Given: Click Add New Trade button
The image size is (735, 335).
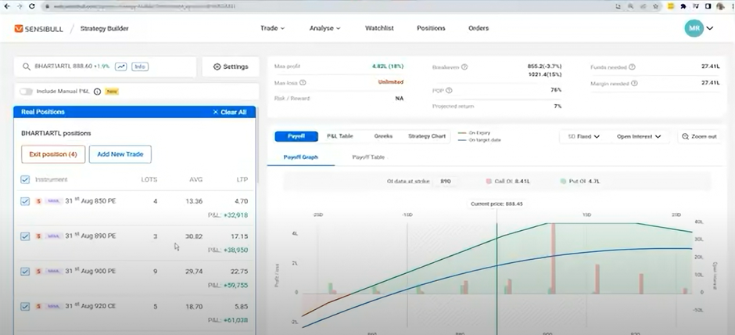Looking at the screenshot, I should click(x=120, y=154).
